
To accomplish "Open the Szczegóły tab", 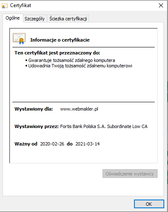I will (x=34, y=19).
